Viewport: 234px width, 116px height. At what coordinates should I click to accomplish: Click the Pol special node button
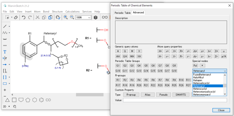click(195, 66)
